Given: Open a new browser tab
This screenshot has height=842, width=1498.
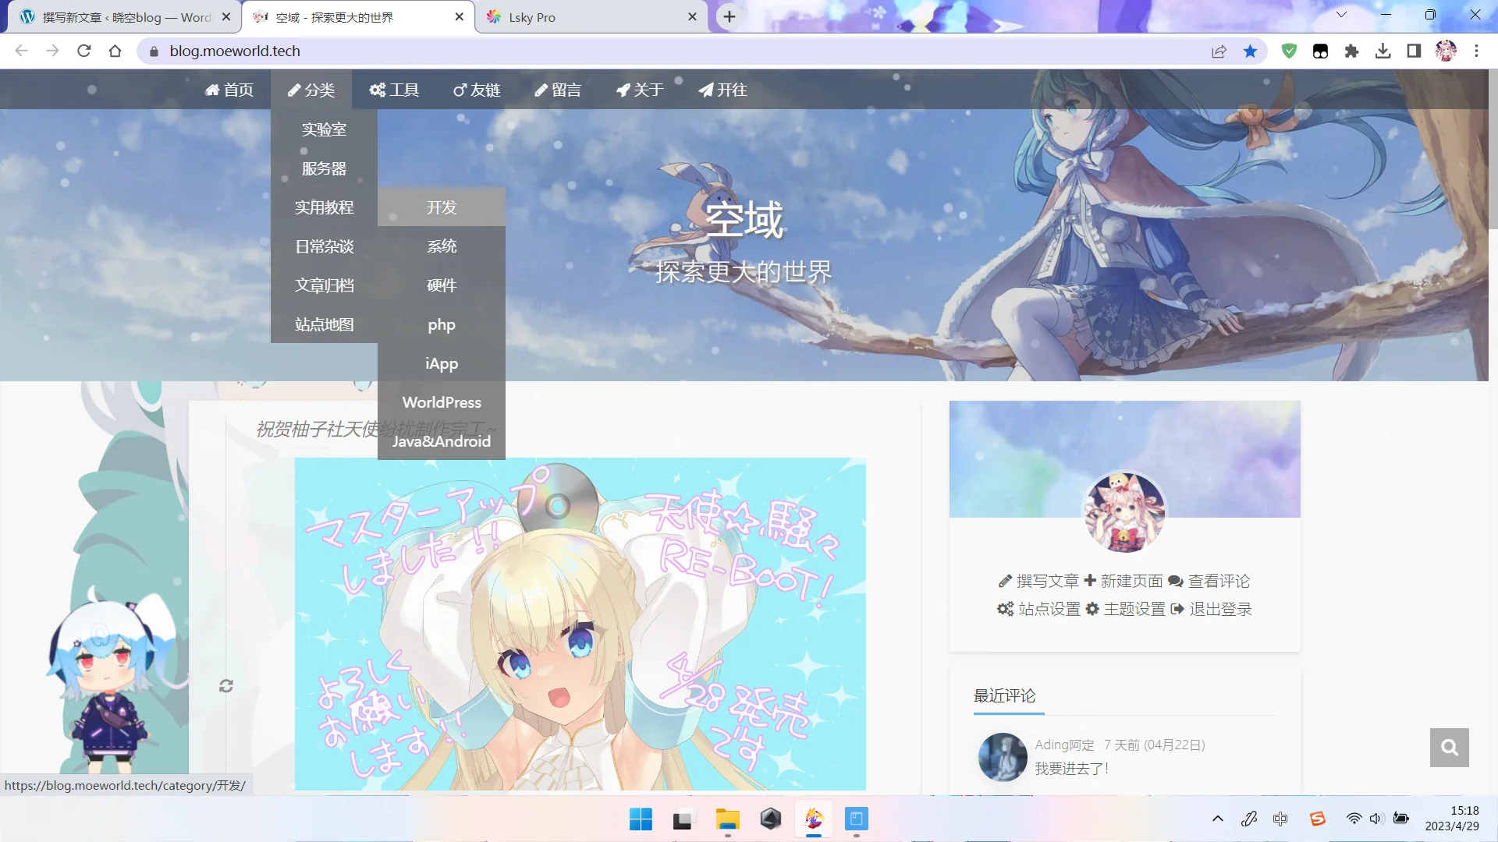Looking at the screenshot, I should [729, 16].
